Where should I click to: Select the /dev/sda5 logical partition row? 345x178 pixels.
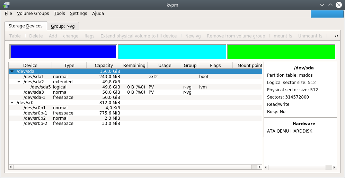point(41,87)
